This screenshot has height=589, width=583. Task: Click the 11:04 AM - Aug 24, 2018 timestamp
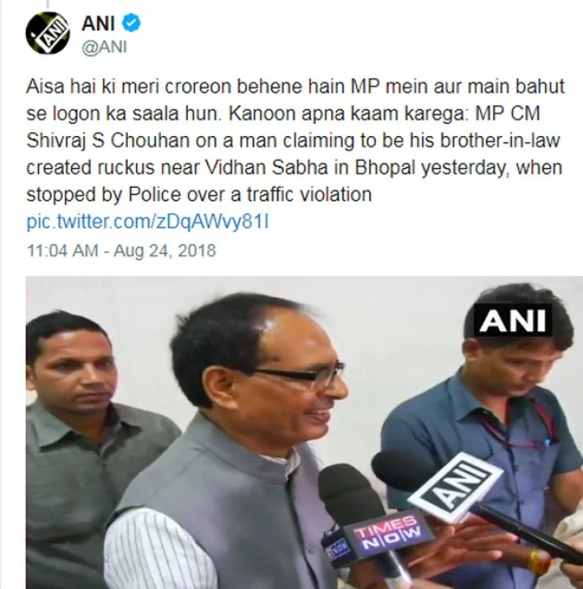pos(121,251)
